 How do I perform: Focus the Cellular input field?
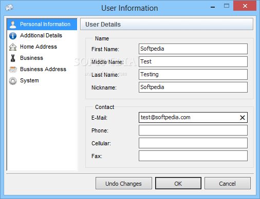tap(193, 143)
